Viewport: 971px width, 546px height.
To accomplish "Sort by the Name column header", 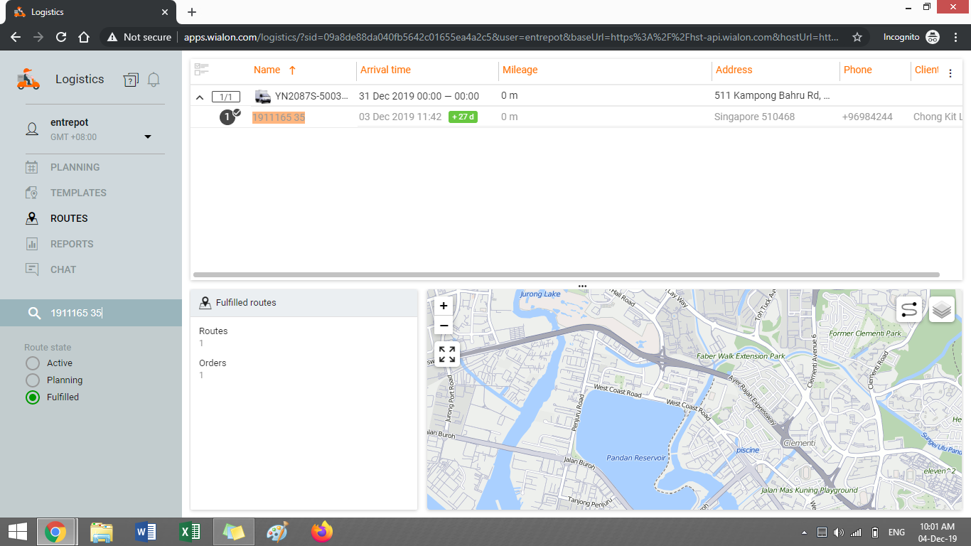I will point(267,70).
